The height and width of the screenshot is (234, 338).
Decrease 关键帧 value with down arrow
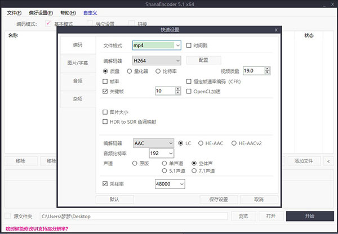coord(178,93)
